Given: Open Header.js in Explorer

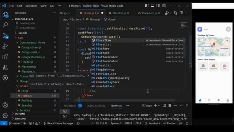Looking at the screenshot, I should [27, 62].
